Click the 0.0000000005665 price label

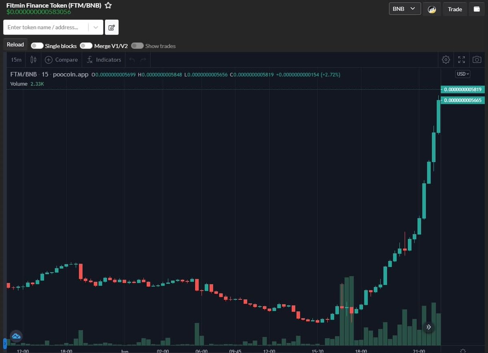[x=463, y=100]
